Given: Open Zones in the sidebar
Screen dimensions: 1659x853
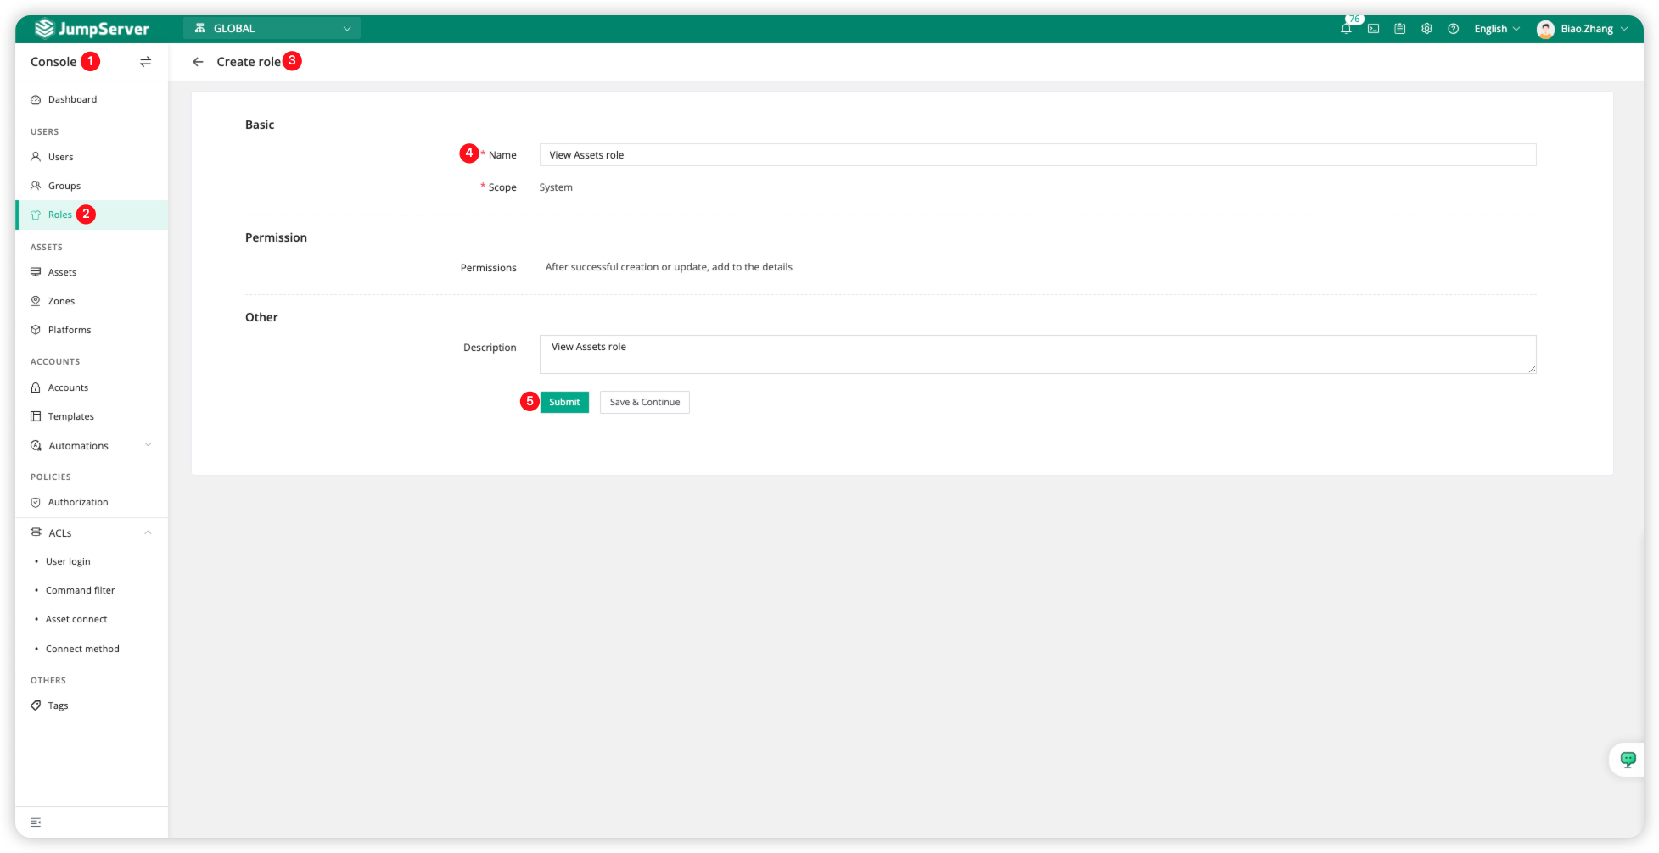Looking at the screenshot, I should click(92, 301).
